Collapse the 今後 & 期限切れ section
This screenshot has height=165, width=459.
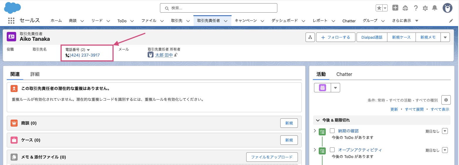318,120
